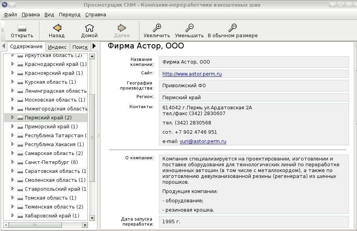Click the toolbar drag handle grip

click(2, 30)
